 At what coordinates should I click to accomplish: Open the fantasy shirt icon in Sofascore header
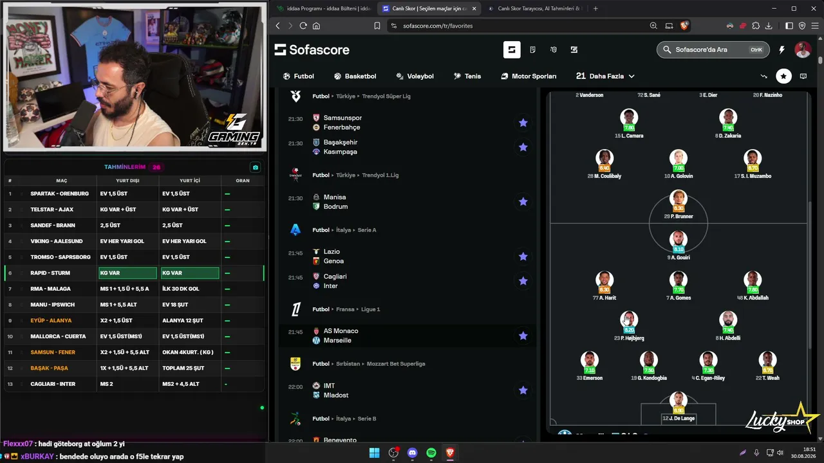553,50
